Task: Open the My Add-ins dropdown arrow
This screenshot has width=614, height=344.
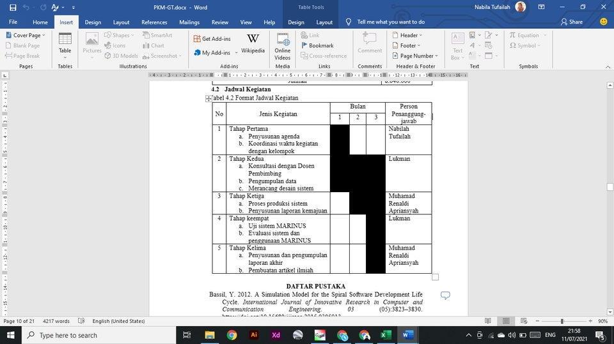Action: tap(236, 52)
